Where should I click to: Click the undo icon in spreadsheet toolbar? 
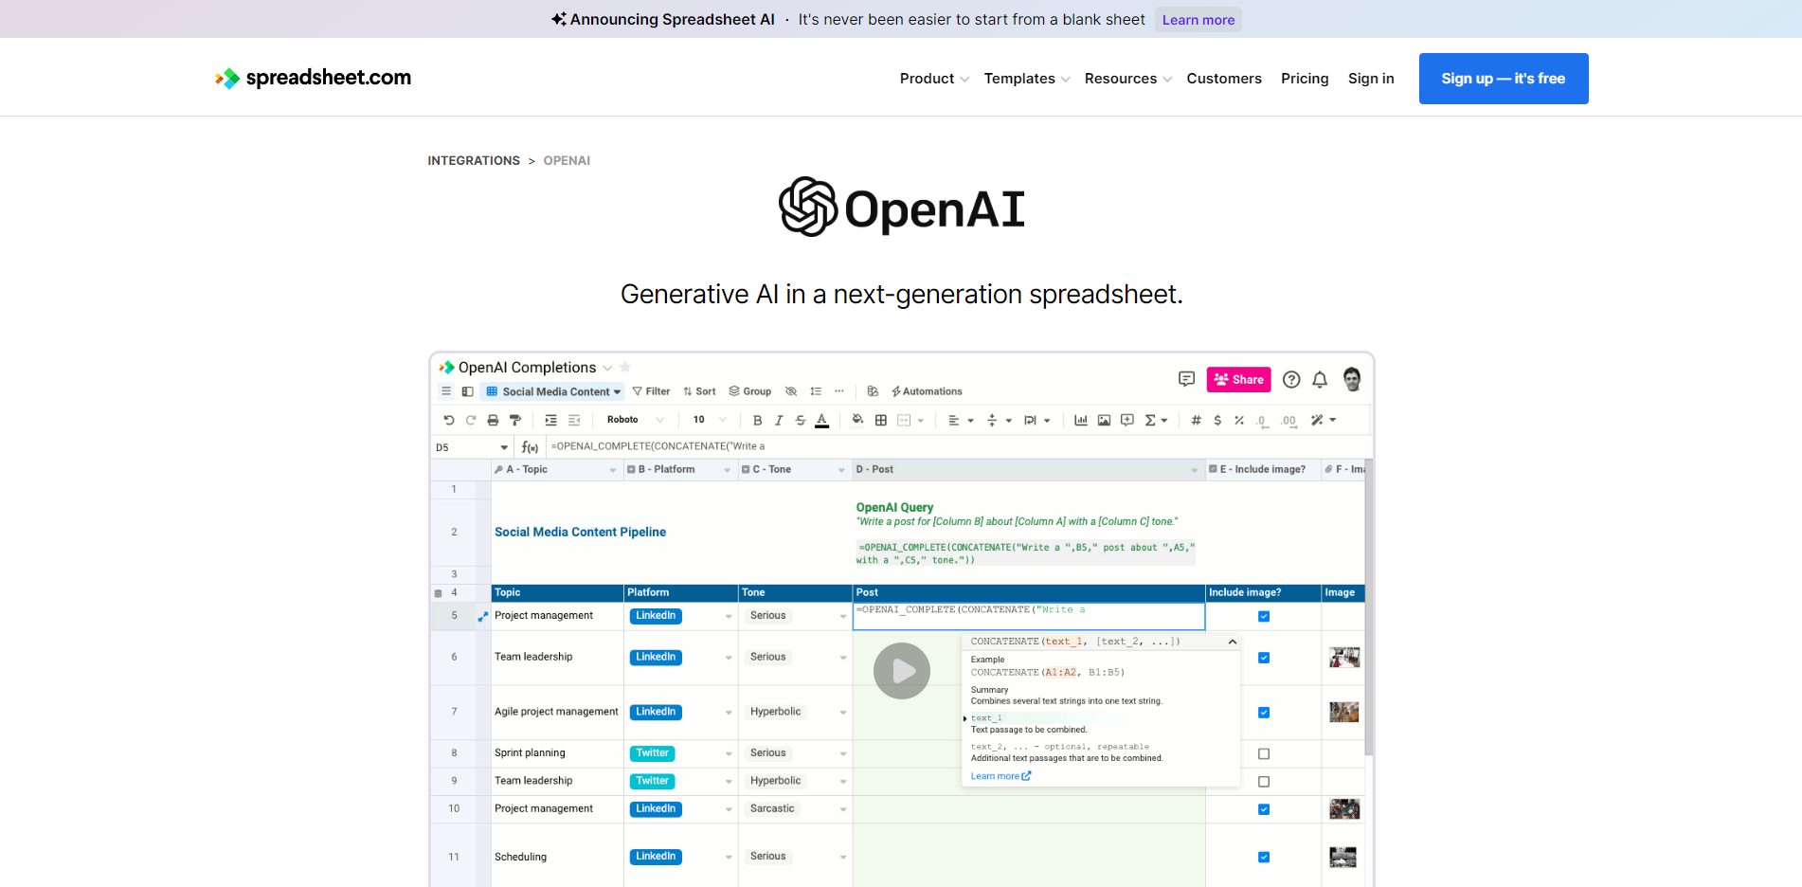(x=449, y=420)
